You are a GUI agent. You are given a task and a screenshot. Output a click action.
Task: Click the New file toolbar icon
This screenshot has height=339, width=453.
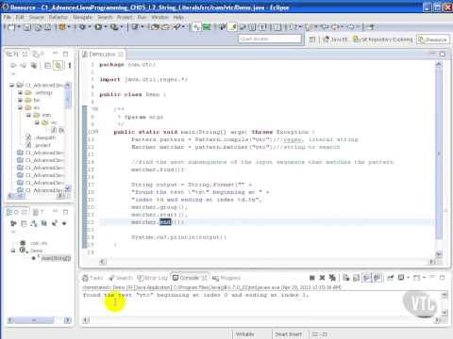[x=11, y=27]
